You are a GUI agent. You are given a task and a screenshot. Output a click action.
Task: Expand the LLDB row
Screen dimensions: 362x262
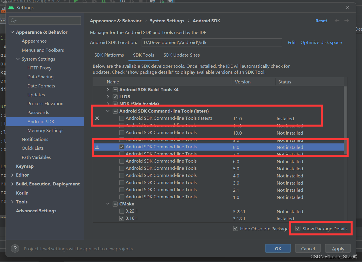coord(108,97)
